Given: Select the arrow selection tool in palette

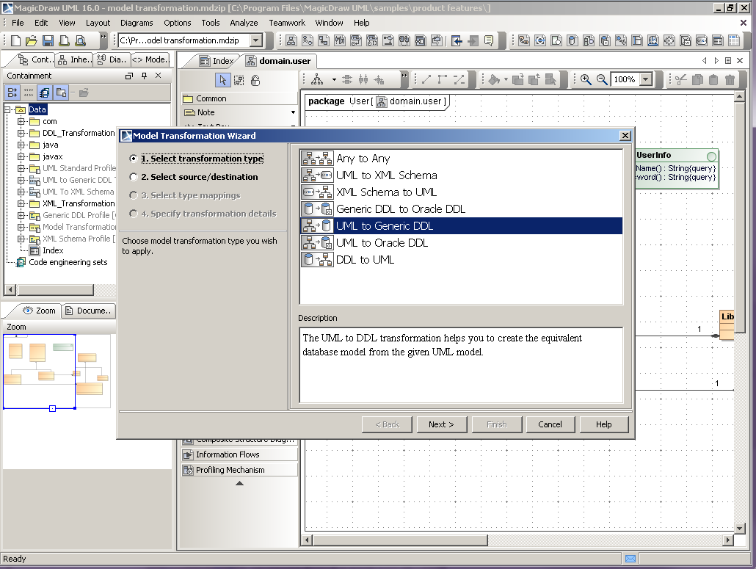Looking at the screenshot, I should 222,80.
